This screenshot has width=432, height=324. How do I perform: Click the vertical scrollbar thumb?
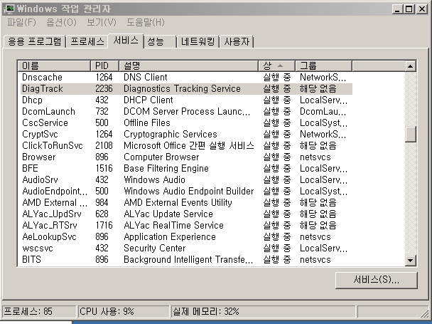[411, 135]
